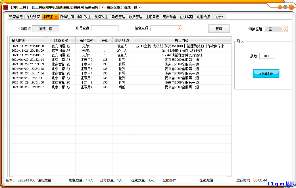This screenshot has height=188, width=296.
Task: Click the 条数 count field showing 1000
Action: (x=267, y=56)
